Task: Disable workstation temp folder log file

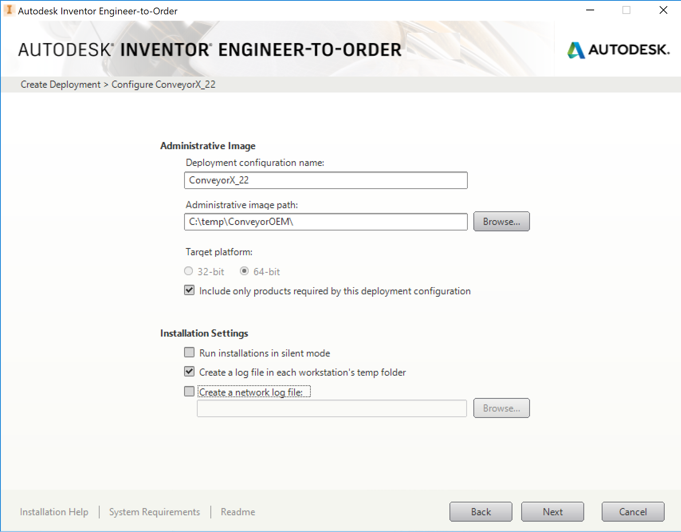Action: click(x=189, y=372)
